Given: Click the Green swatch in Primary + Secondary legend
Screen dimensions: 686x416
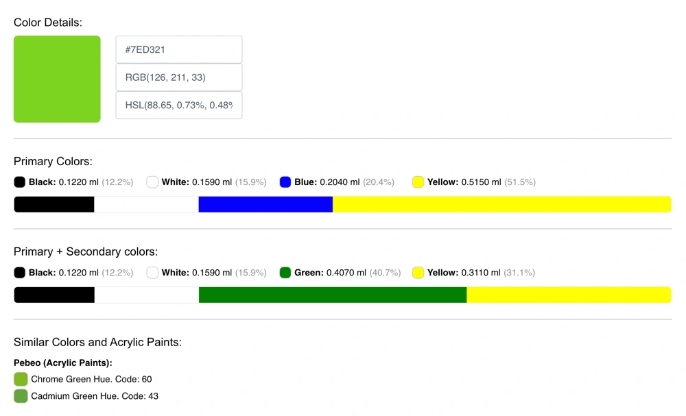Looking at the screenshot, I should point(285,273).
